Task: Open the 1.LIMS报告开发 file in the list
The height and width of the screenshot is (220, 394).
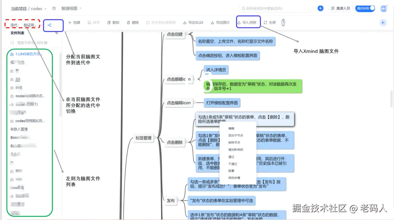Action: [27, 54]
